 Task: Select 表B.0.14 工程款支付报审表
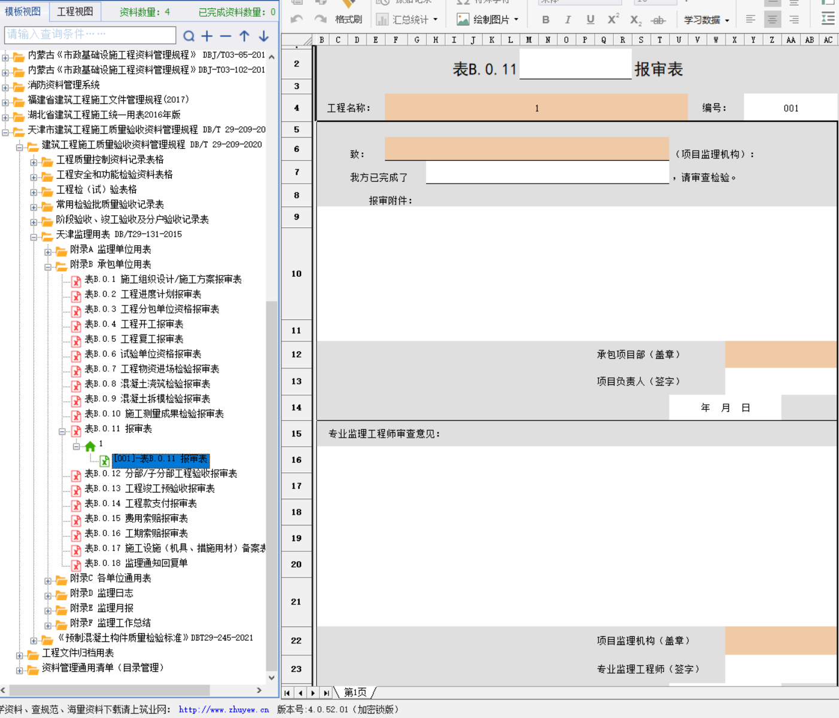click(x=141, y=503)
